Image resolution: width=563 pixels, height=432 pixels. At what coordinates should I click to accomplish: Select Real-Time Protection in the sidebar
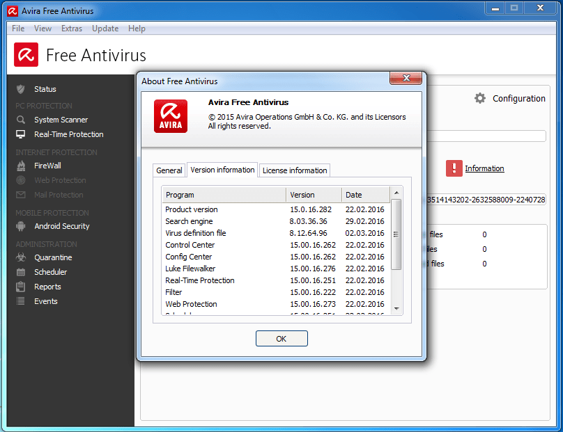click(x=68, y=134)
